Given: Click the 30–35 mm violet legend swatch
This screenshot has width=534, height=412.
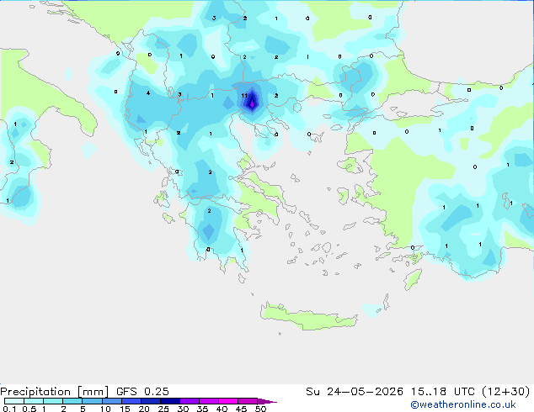Looking at the screenshot, I should [189, 401].
